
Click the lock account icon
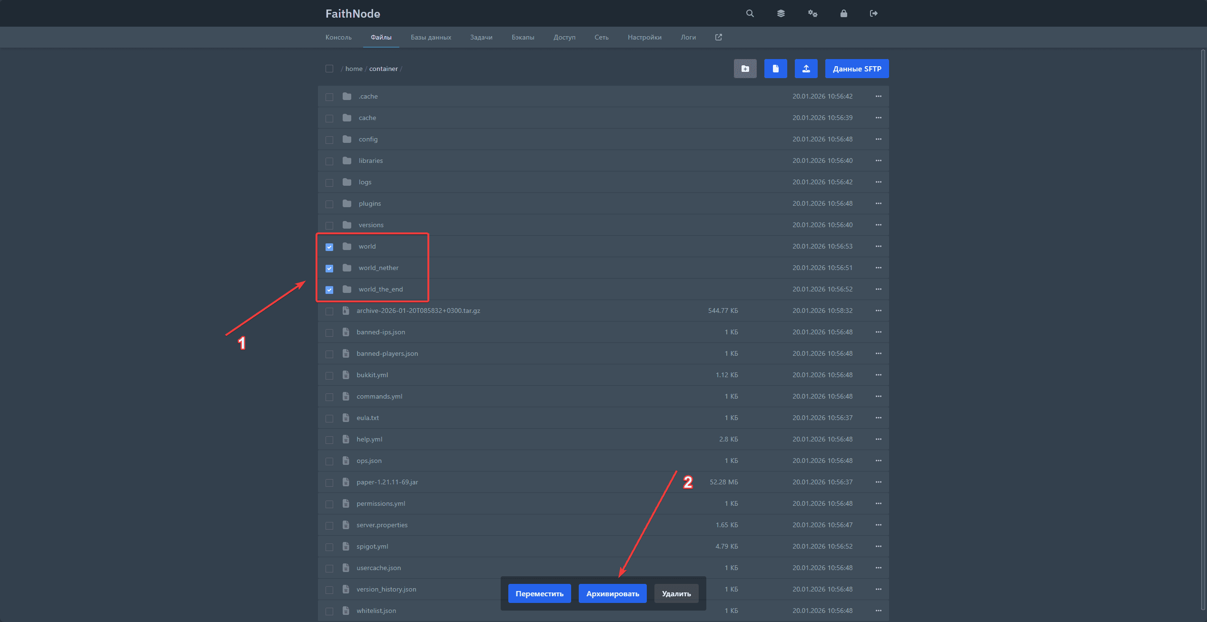(x=843, y=13)
